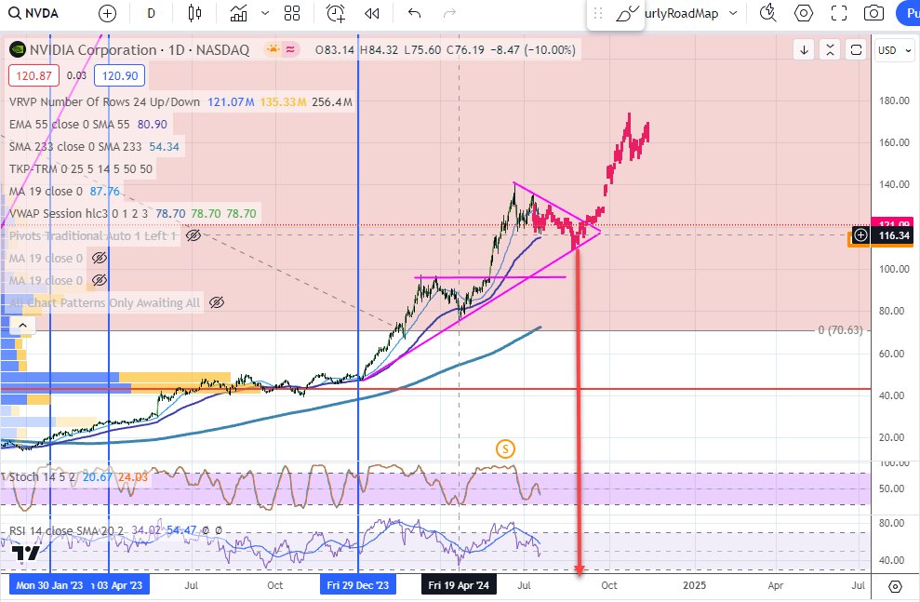Screen dimensions: 920x602
Task: Show second hidden MA 19 close indicator
Action: coord(100,280)
